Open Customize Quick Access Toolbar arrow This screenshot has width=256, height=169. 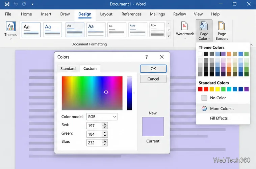point(32,4)
